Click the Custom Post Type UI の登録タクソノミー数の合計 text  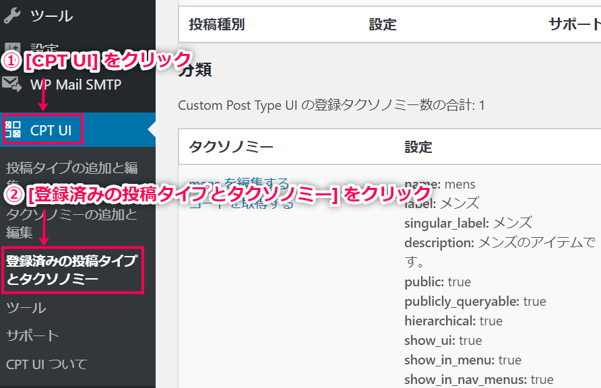331,105
